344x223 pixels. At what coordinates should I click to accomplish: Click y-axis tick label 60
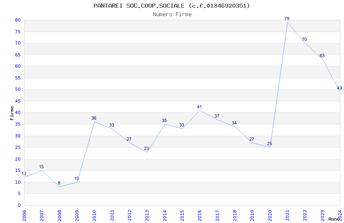click(x=18, y=66)
